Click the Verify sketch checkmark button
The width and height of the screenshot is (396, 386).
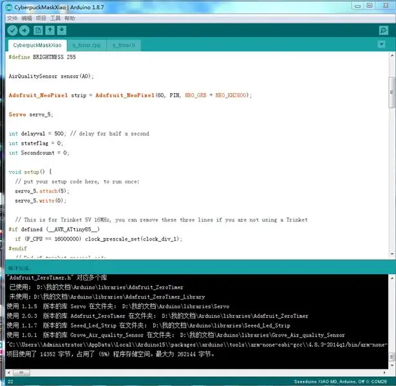tap(12, 30)
